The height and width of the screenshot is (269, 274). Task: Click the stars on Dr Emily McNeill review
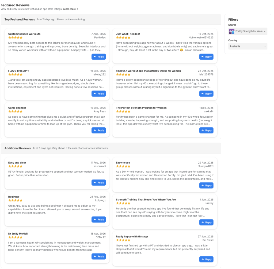pos(15,237)
